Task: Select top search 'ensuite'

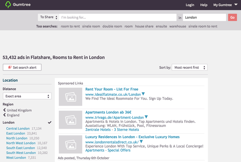Action: coord(161,26)
